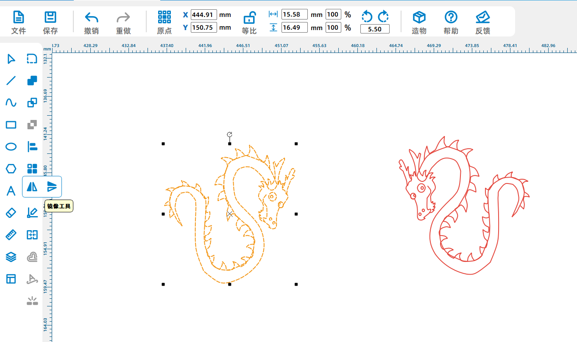This screenshot has height=342, width=577.
Task: Choose the curve drawing tool
Action: 11,103
